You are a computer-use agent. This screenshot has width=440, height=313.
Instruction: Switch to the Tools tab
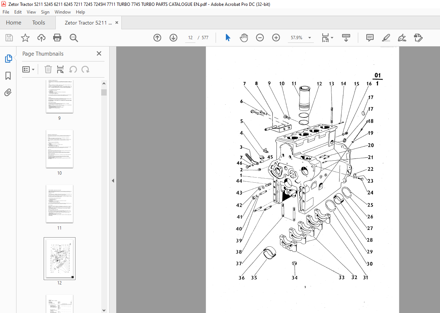click(38, 23)
